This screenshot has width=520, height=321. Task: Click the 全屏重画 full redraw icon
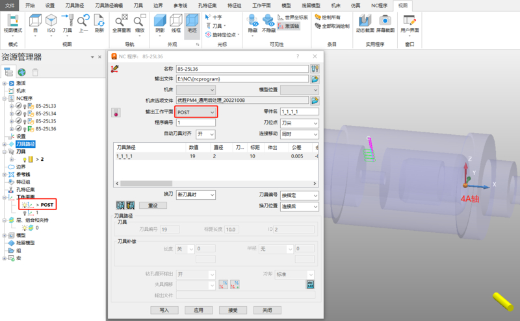coord(121,21)
